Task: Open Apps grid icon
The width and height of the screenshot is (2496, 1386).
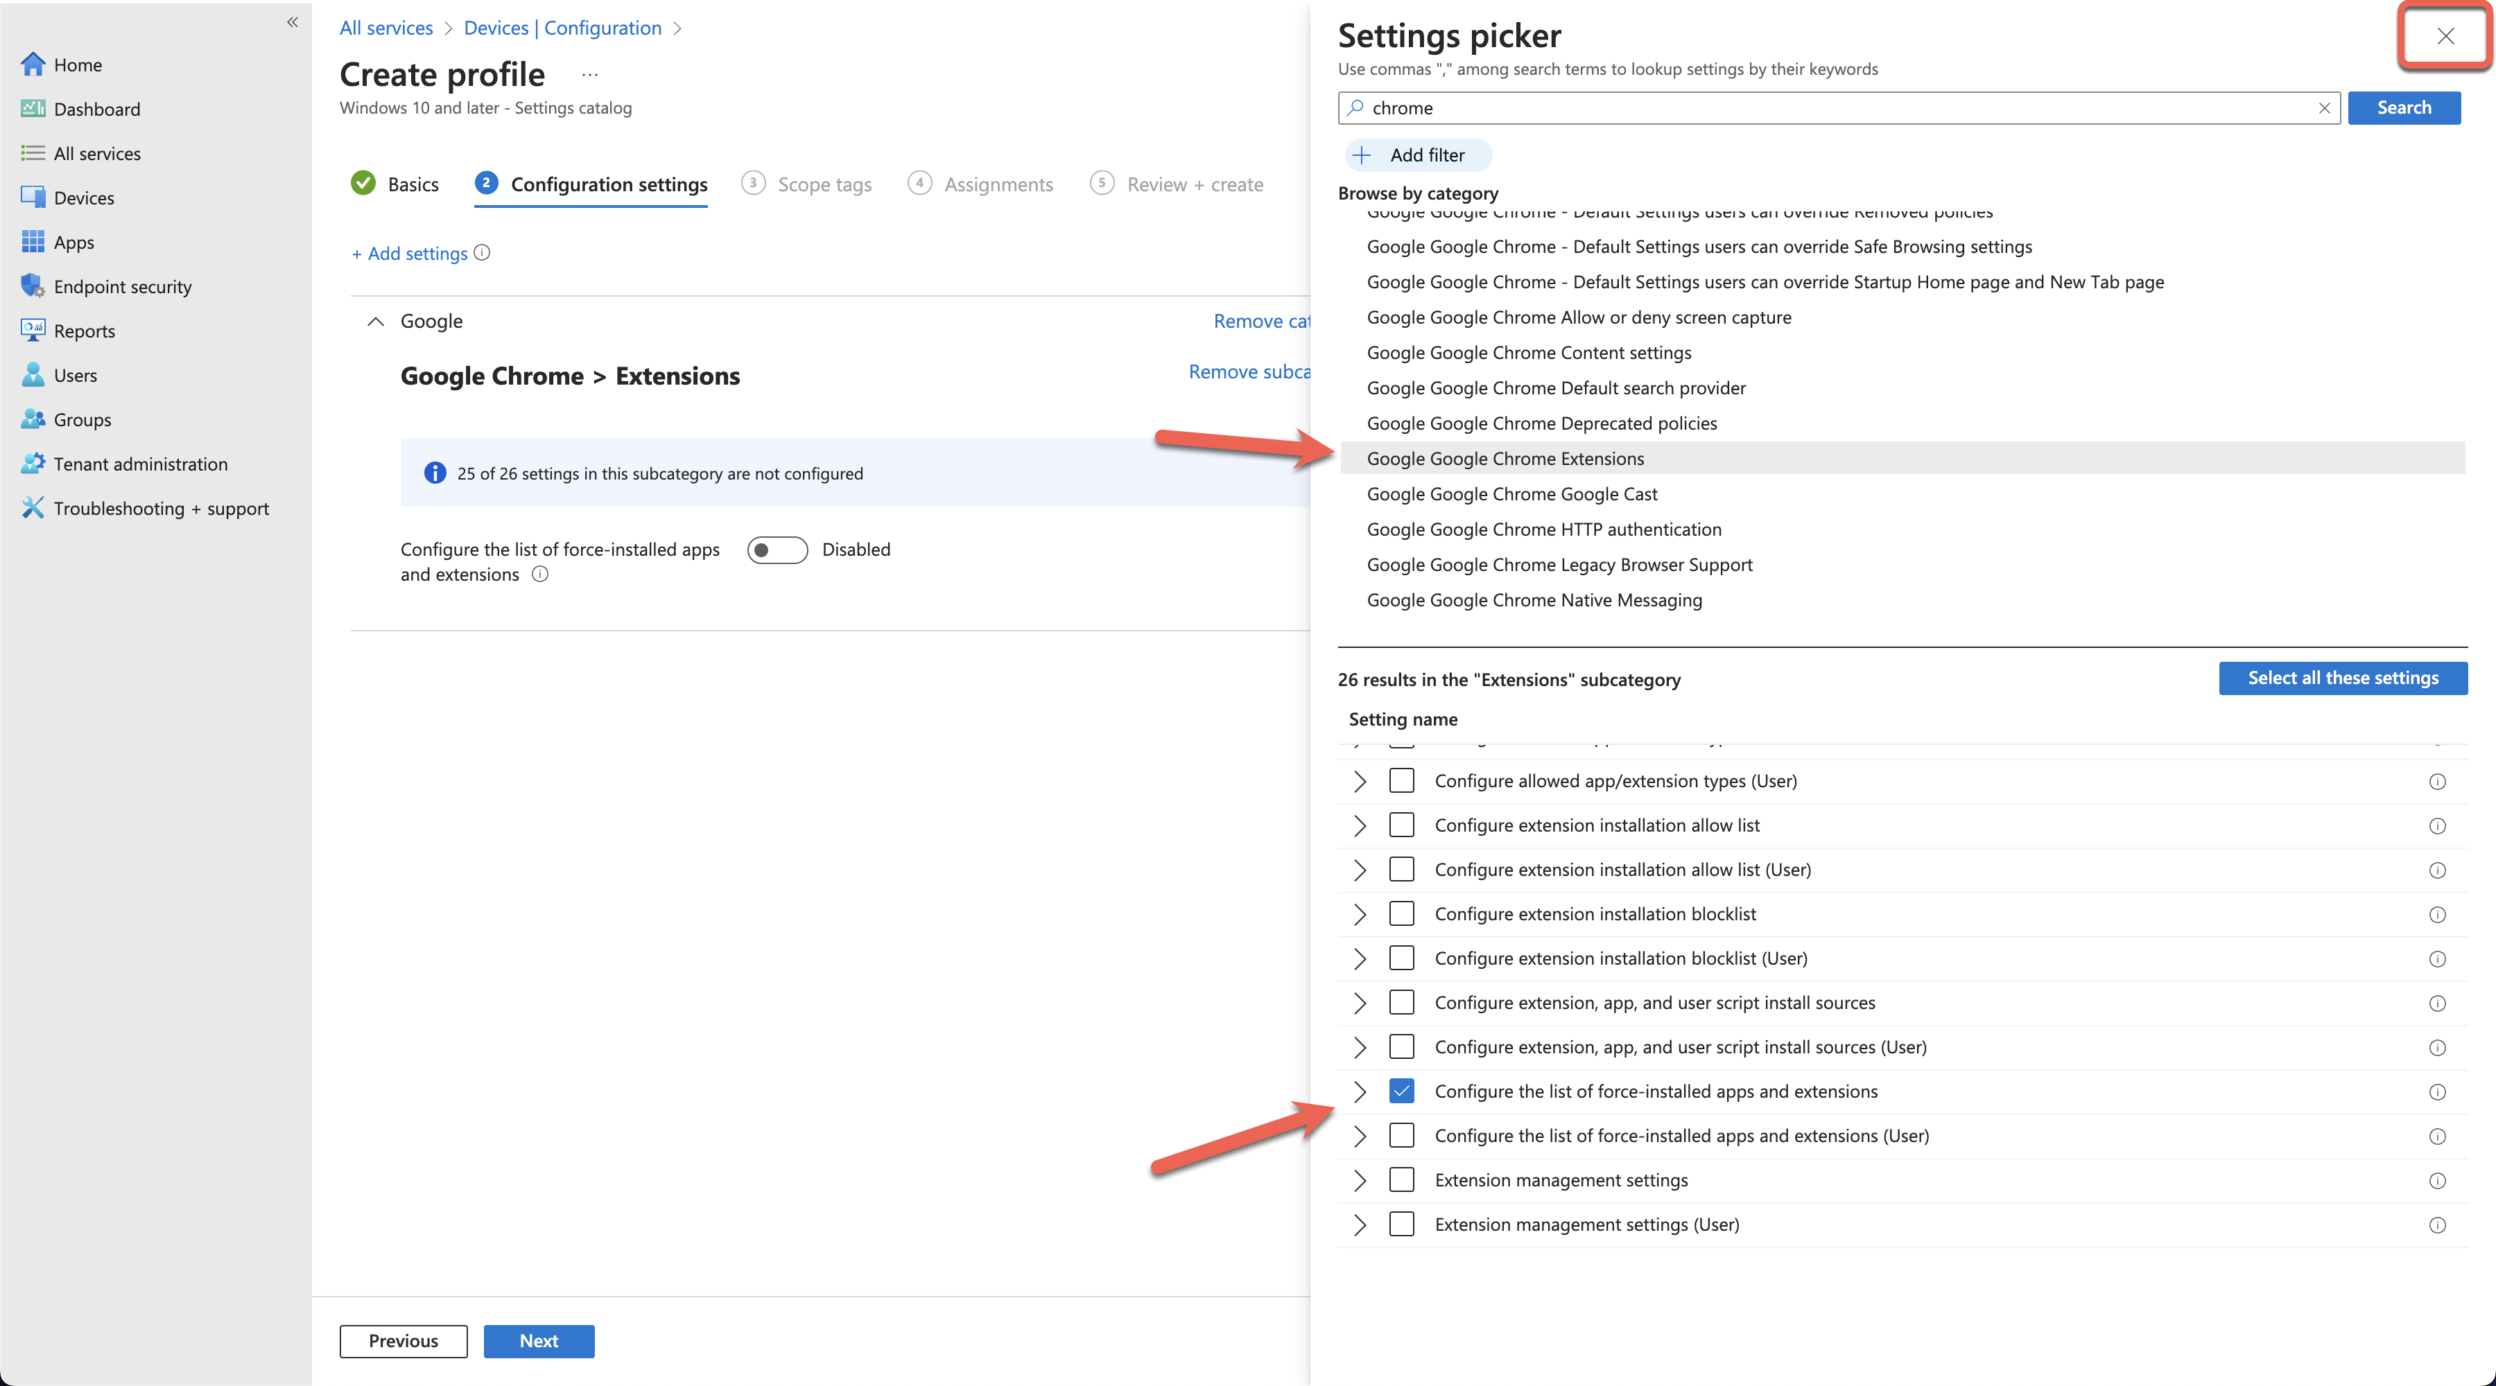Action: pyautogui.click(x=33, y=242)
